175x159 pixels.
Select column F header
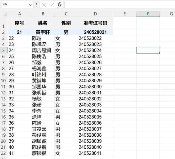click(x=148, y=14)
